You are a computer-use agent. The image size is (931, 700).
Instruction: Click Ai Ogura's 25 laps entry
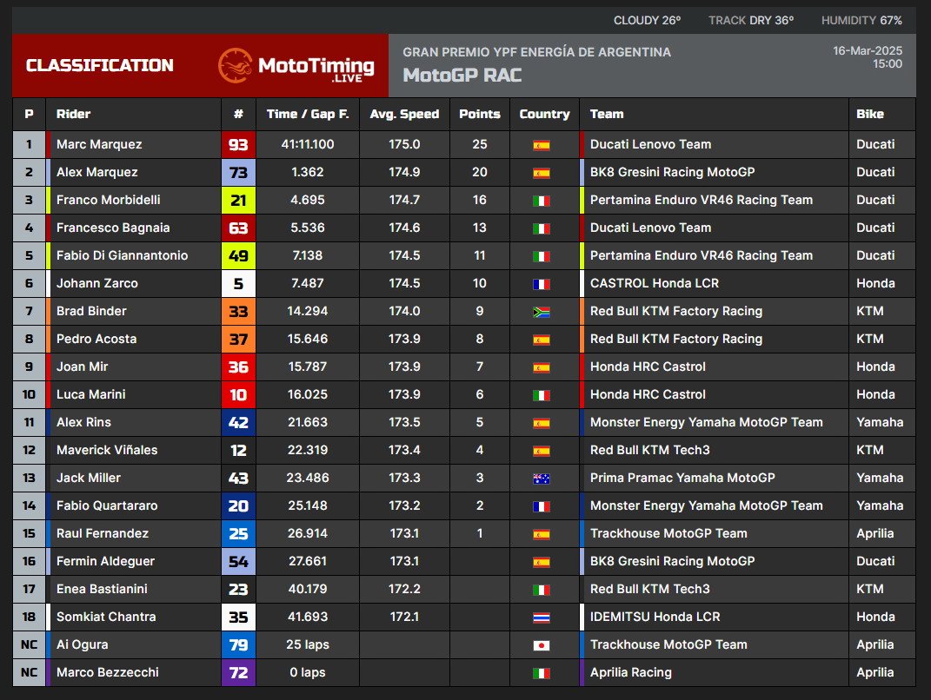(308, 644)
